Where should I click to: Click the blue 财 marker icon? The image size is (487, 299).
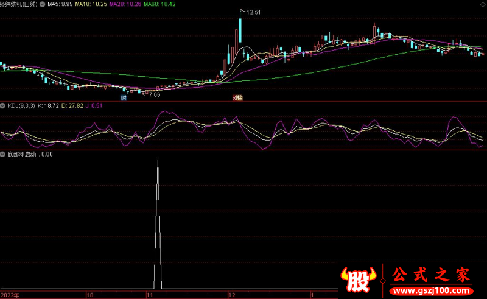coord(124,97)
